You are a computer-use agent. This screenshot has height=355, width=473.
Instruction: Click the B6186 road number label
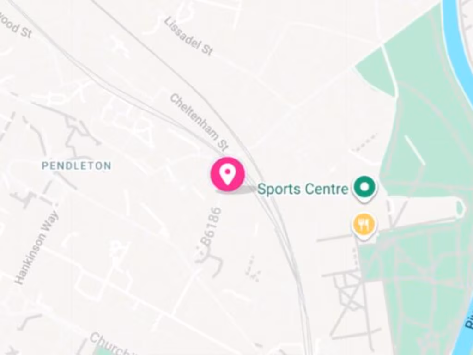point(211,226)
